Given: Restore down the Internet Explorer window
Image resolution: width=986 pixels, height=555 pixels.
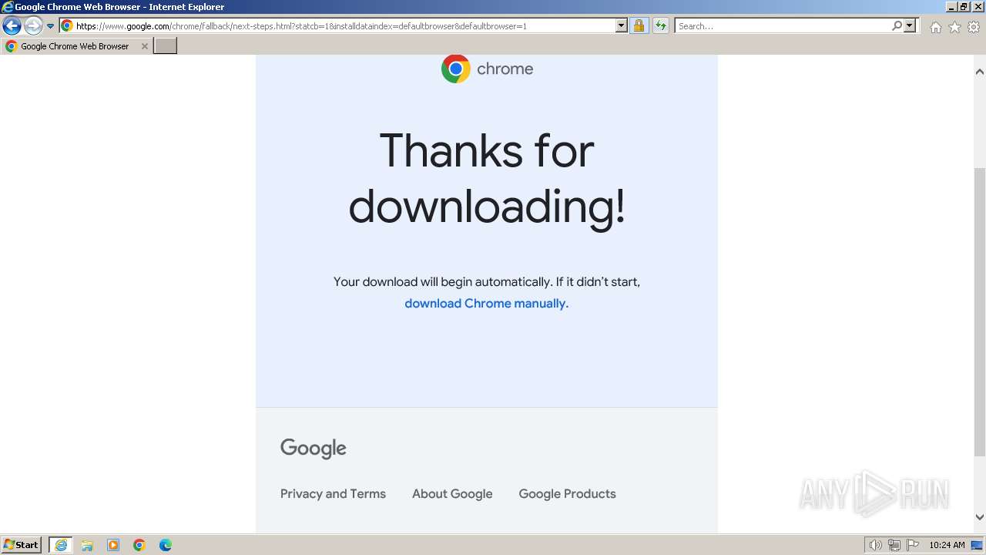Looking at the screenshot, I should coord(964,7).
